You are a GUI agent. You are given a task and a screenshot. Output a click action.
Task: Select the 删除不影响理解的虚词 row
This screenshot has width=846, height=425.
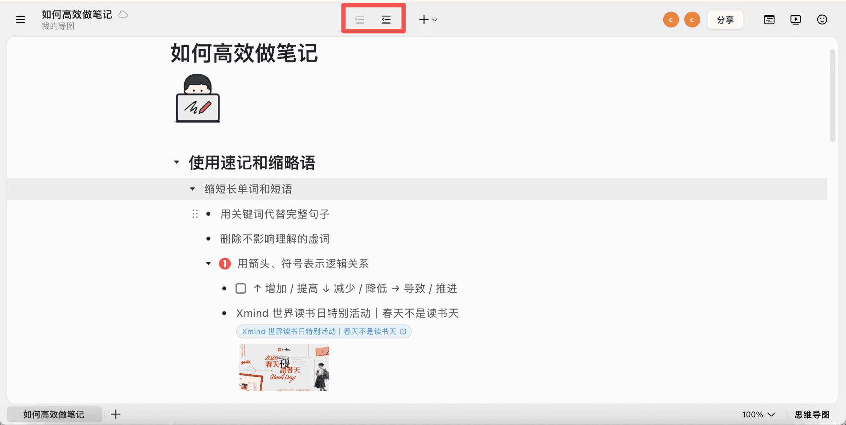275,239
